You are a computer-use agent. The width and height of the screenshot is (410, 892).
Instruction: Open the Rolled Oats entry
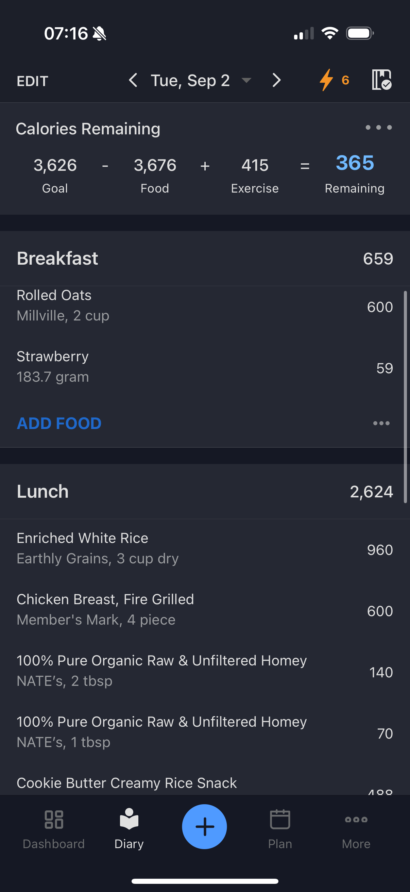pos(205,306)
